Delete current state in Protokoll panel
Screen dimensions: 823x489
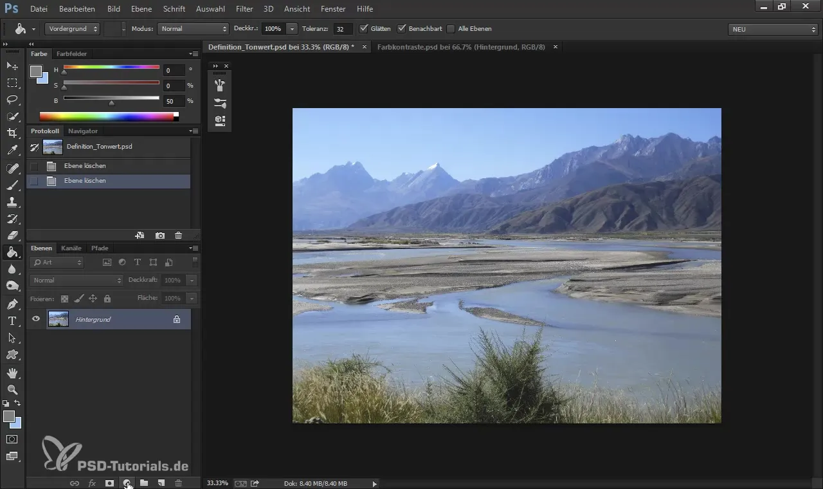[179, 236]
